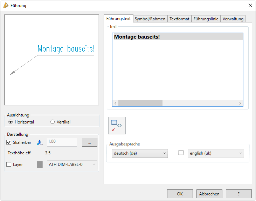Open the deutsch (de) language dropdown

[x=140, y=153]
